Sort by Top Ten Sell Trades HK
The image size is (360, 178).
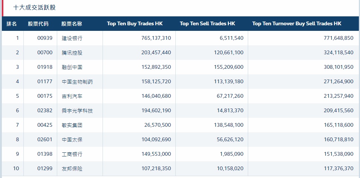click(207, 24)
